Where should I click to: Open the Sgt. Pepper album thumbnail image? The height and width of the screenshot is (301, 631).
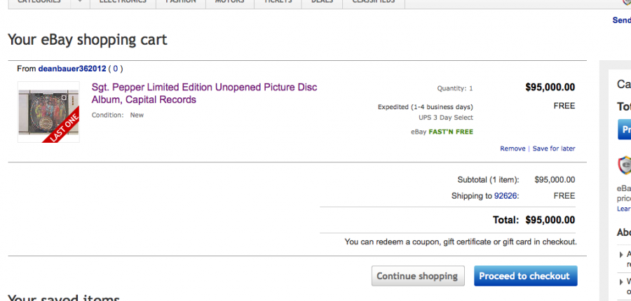(48, 112)
